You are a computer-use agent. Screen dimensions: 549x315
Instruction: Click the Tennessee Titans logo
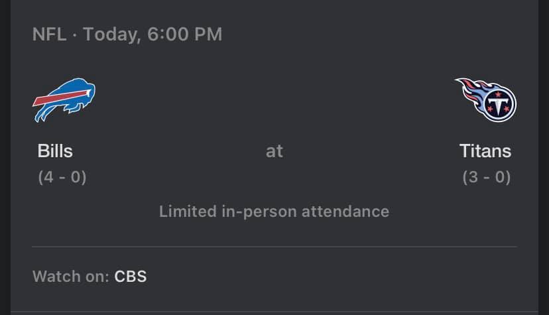tap(485, 99)
